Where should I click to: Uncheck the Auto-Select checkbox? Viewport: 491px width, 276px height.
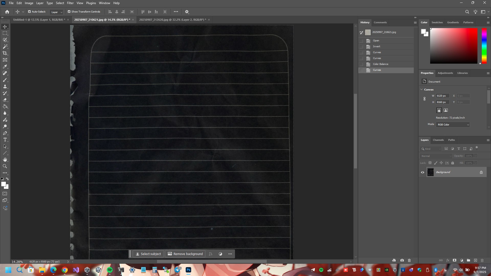click(29, 12)
